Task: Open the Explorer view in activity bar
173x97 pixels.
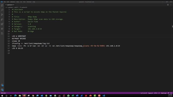Action: click(2, 5)
